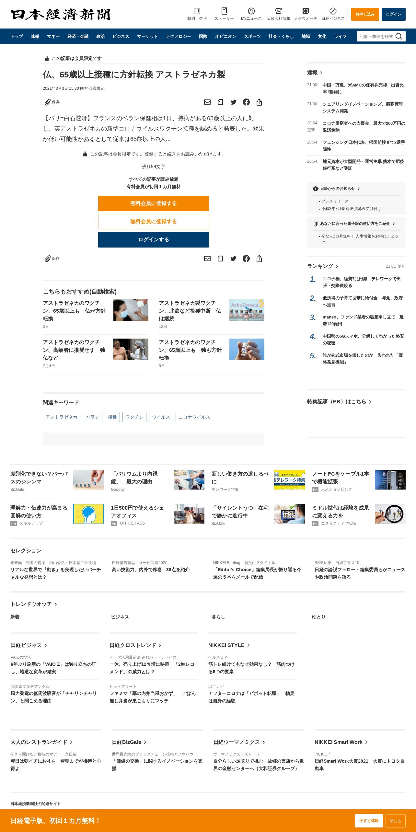The width and height of the screenshot is (416, 832).
Task: Open 特集記事（PR）はこちら link
Action: click(x=339, y=402)
